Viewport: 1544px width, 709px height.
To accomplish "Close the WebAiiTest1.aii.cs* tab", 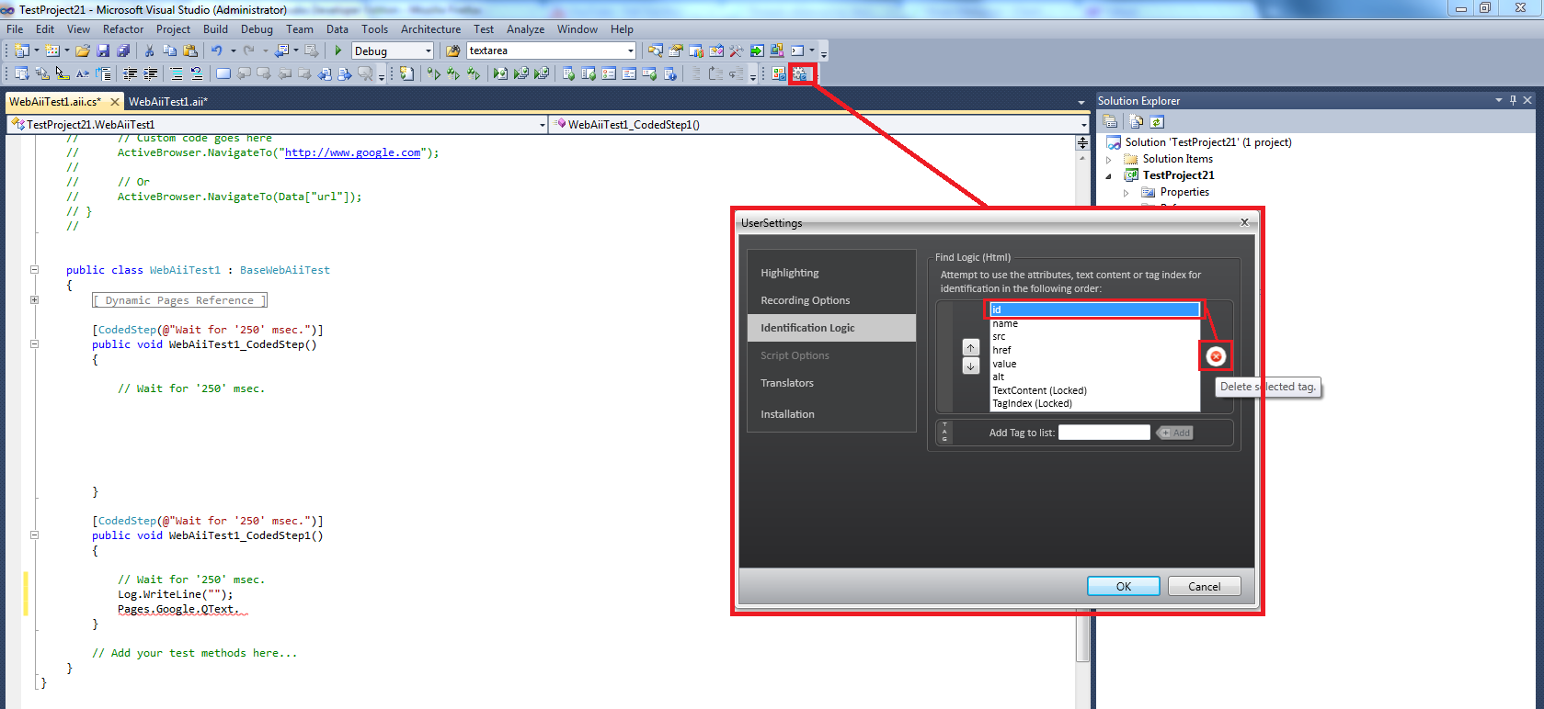I will point(115,101).
